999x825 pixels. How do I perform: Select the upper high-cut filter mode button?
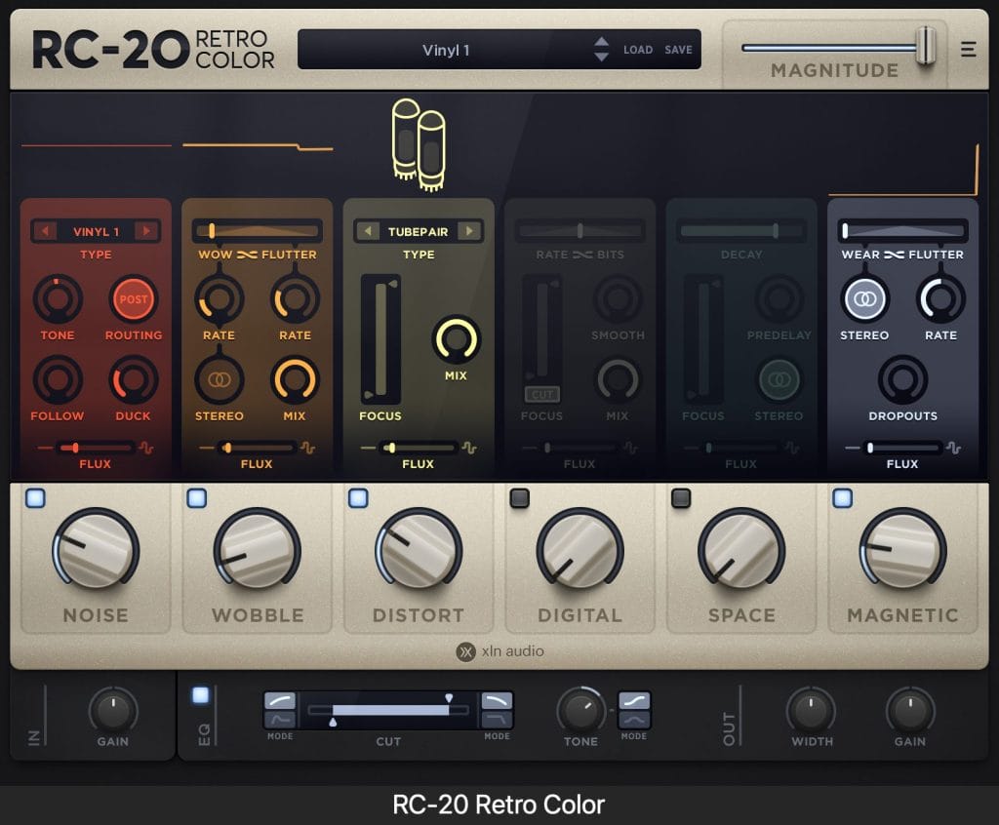click(497, 701)
